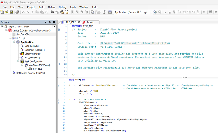
Task: Click the debug wrench icon
Action: [x=174, y=12]
